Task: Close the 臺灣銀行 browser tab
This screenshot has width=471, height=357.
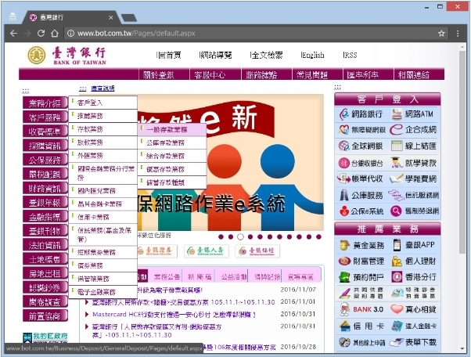Action: (110, 17)
